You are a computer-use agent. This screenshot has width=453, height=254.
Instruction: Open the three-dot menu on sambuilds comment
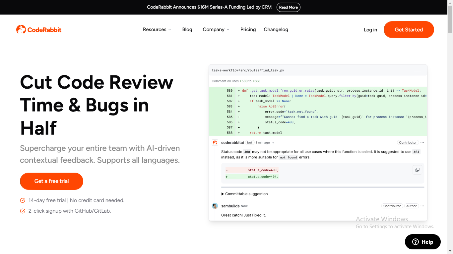pos(422,206)
